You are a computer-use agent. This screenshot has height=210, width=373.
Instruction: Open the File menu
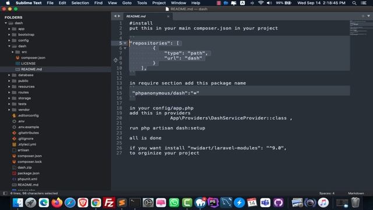coord(50,3)
